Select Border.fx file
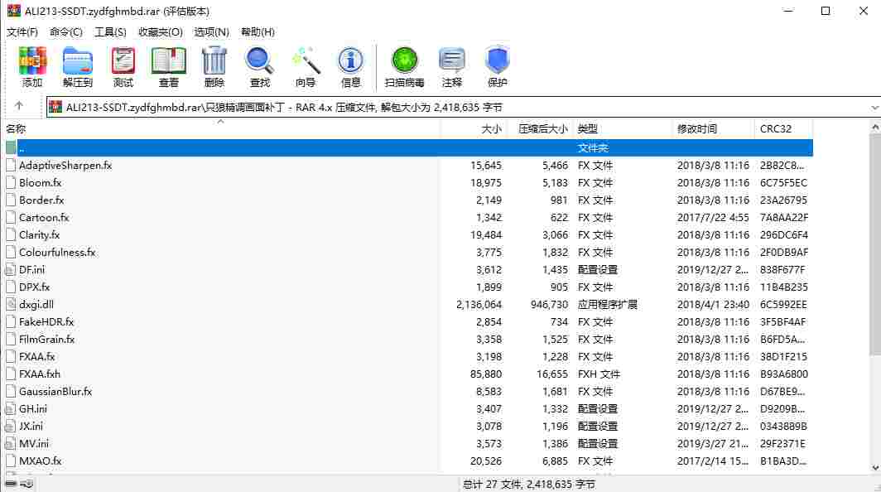 click(41, 200)
